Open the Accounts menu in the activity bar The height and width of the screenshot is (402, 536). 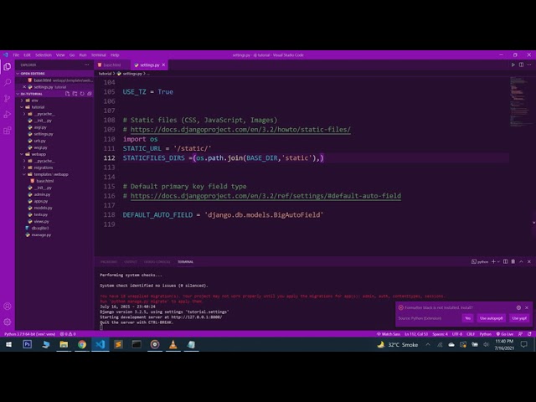[x=8, y=307]
